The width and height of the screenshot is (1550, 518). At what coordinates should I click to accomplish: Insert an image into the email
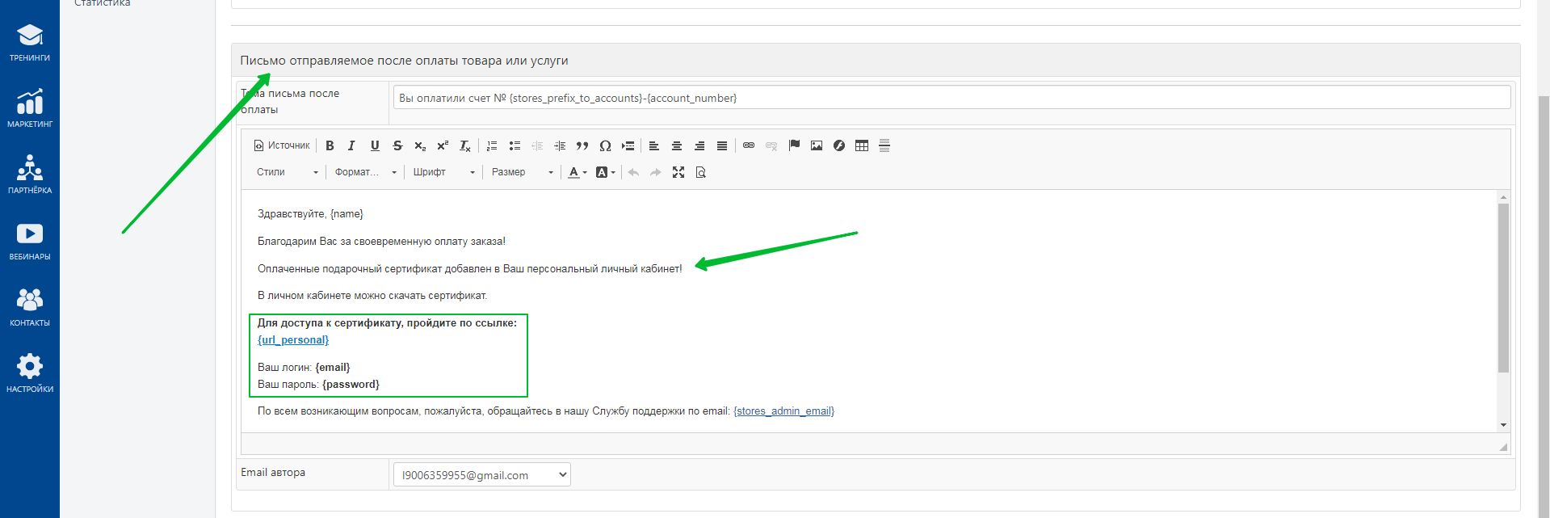tap(817, 145)
